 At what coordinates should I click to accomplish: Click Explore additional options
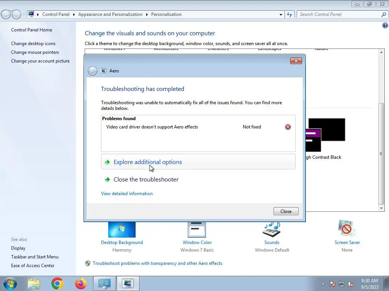(198, 162)
